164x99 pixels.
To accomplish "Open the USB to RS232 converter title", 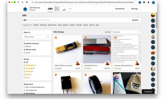I will [x=63, y=65].
